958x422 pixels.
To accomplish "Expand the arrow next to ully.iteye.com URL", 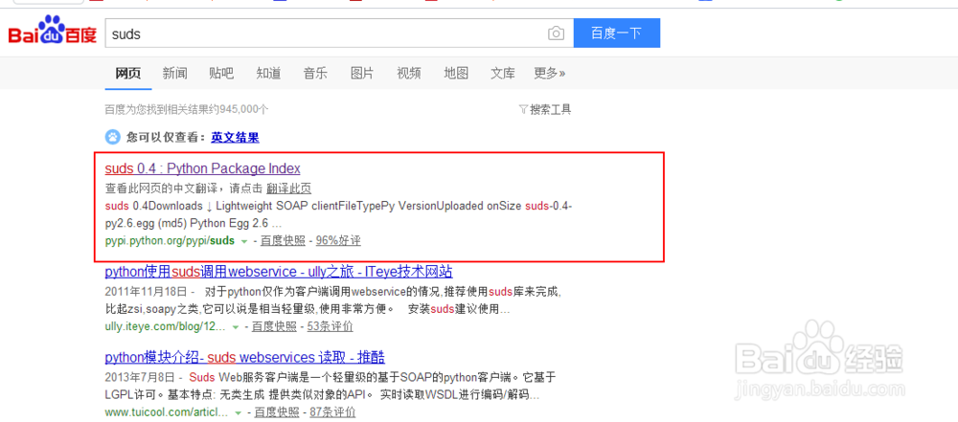I will [236, 326].
